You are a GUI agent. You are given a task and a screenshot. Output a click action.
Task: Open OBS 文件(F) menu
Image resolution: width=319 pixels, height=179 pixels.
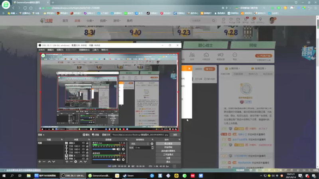pos(42,50)
